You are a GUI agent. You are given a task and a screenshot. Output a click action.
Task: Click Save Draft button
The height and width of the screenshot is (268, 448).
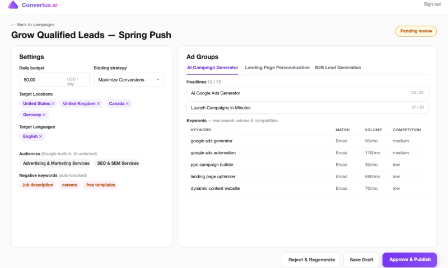coord(361,260)
